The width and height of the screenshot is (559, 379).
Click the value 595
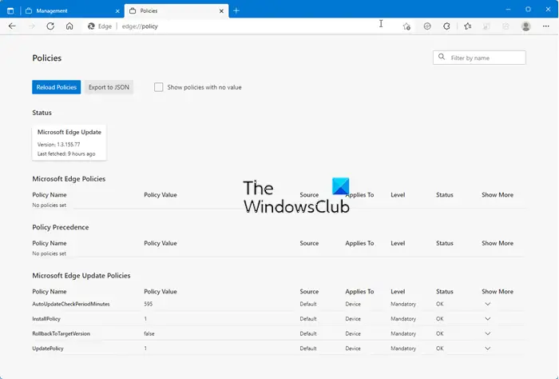click(149, 304)
